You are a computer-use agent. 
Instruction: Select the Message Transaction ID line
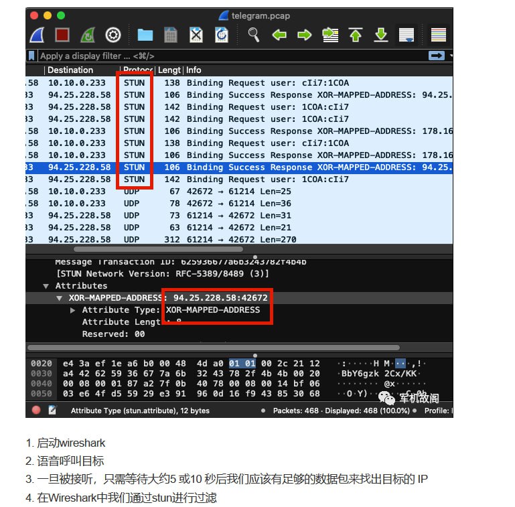tap(181, 262)
